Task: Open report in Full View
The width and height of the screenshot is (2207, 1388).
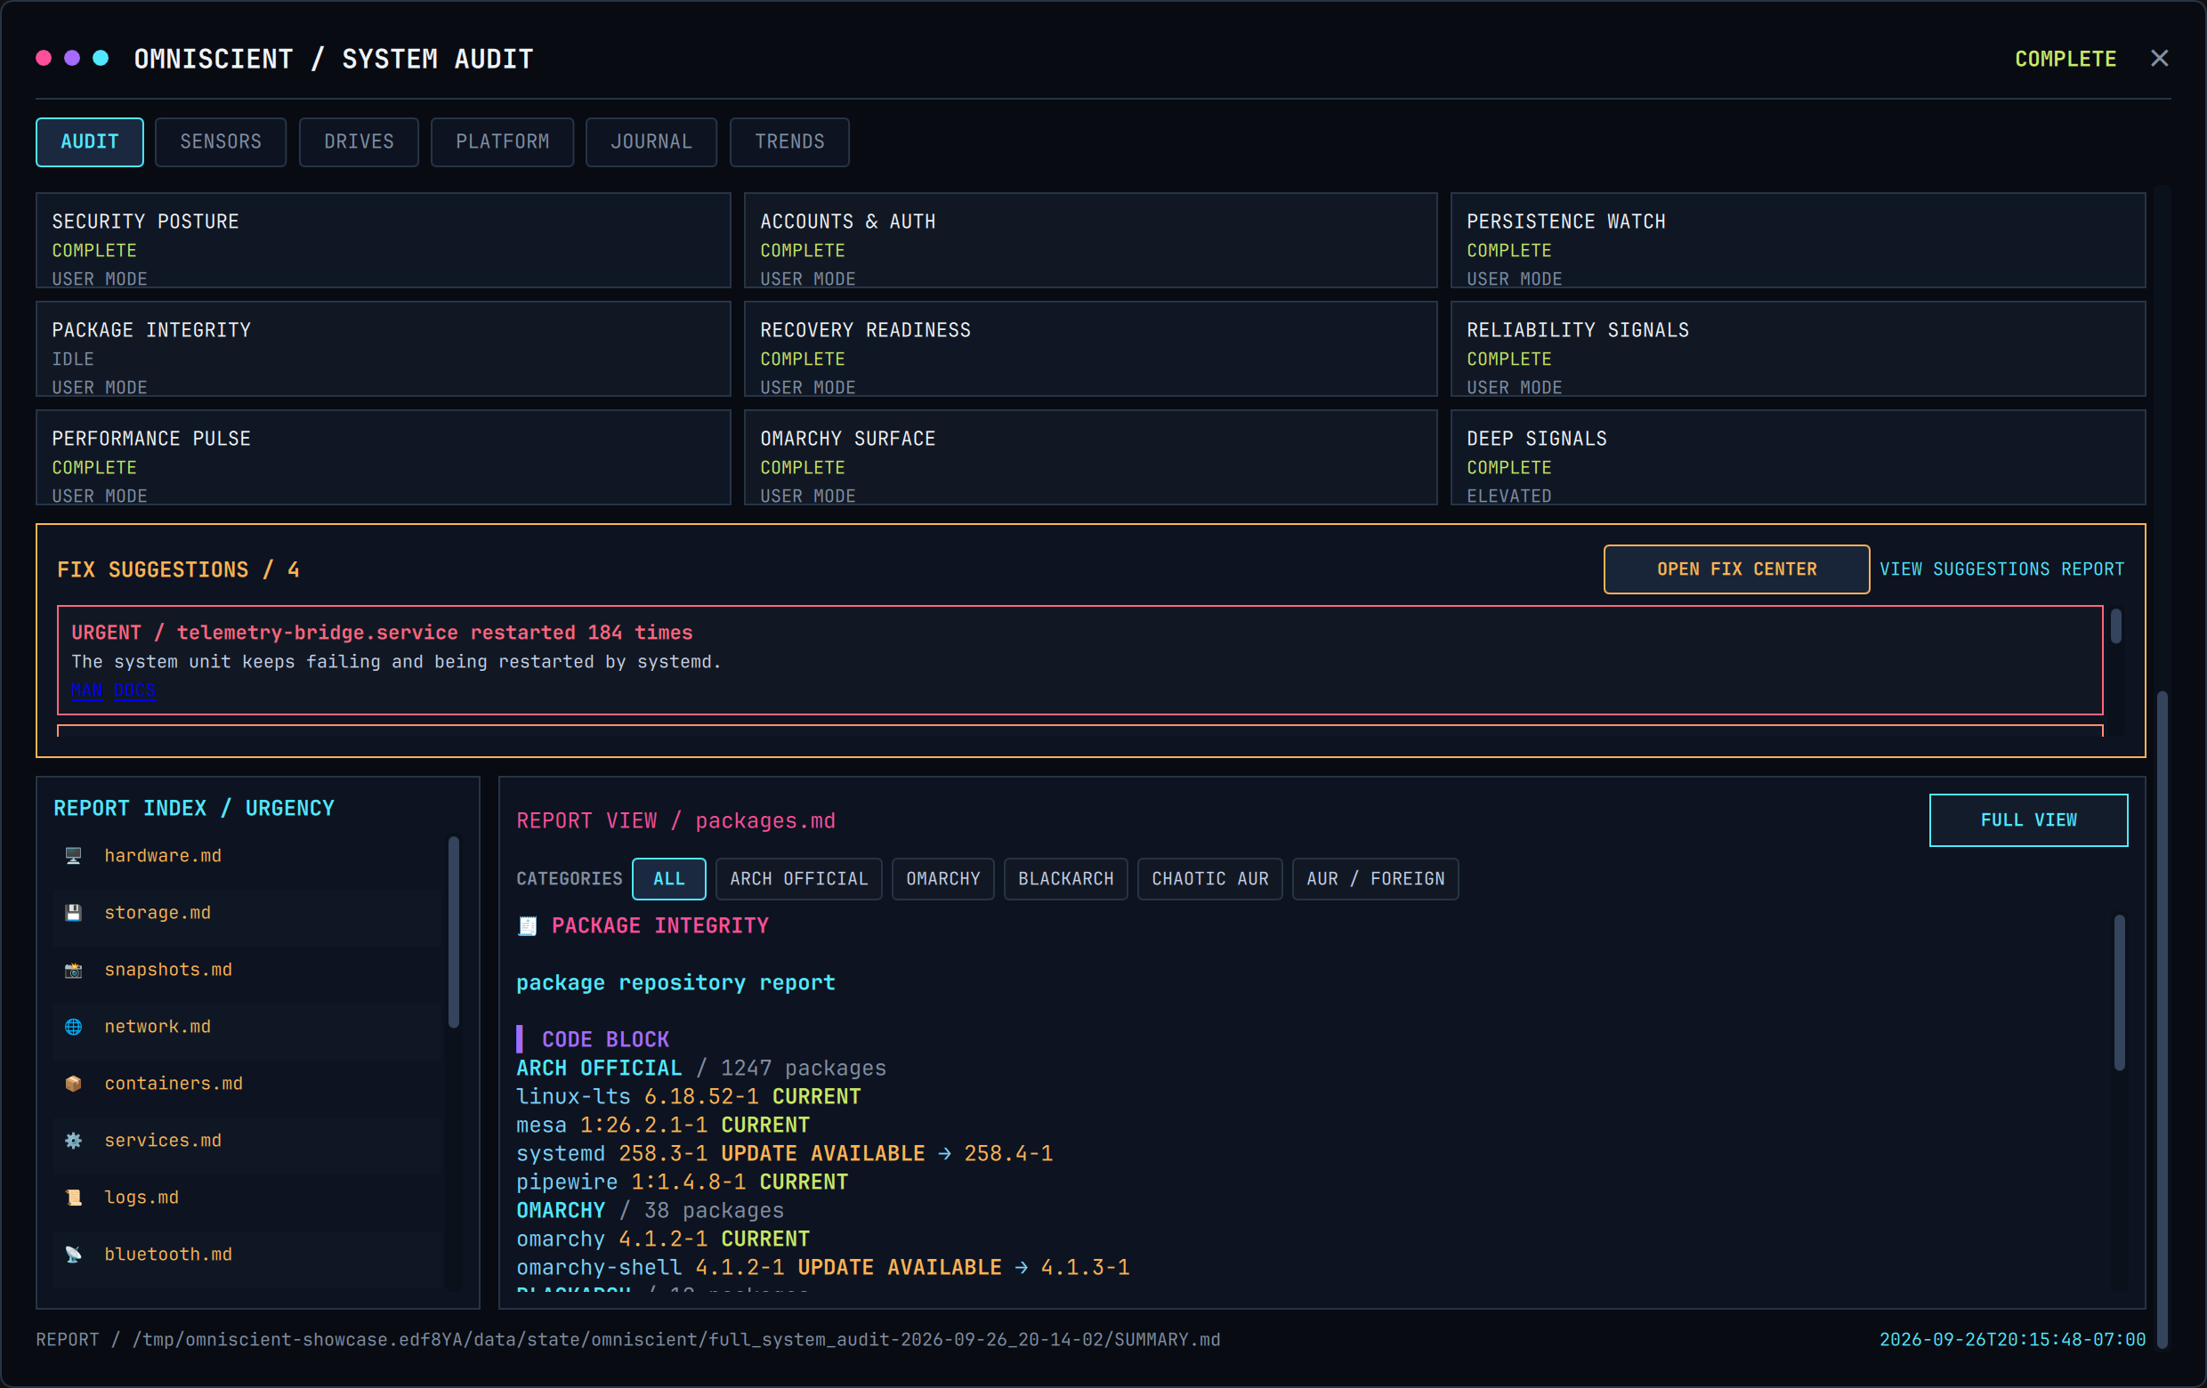Action: click(2028, 820)
